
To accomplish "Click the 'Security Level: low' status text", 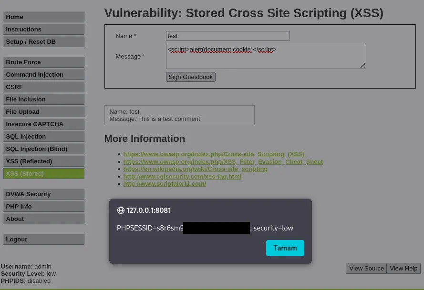I will coord(29,274).
